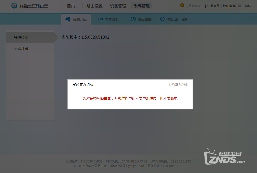Click the WAN IP地址 192.168.1.102 text
This screenshot has width=257, height=173.
click(171, 161)
